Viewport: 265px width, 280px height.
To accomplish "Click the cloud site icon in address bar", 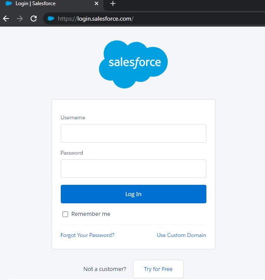I will click(x=51, y=19).
